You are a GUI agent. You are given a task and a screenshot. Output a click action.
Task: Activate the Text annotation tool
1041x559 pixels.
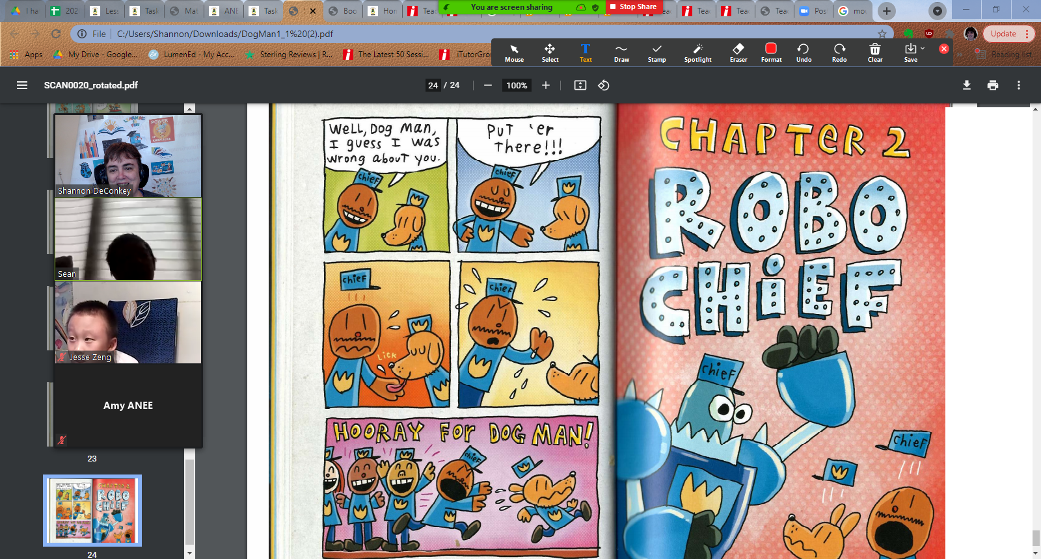[x=586, y=53]
